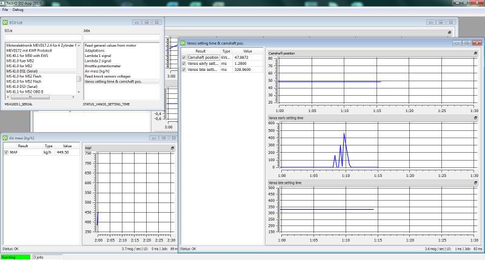Undock the MAF graph panel
Image resolution: width=485 pixels, height=260 pixels.
172,148
